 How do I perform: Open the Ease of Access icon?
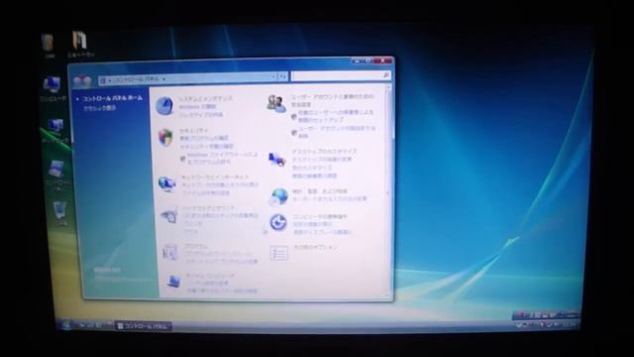click(x=278, y=222)
